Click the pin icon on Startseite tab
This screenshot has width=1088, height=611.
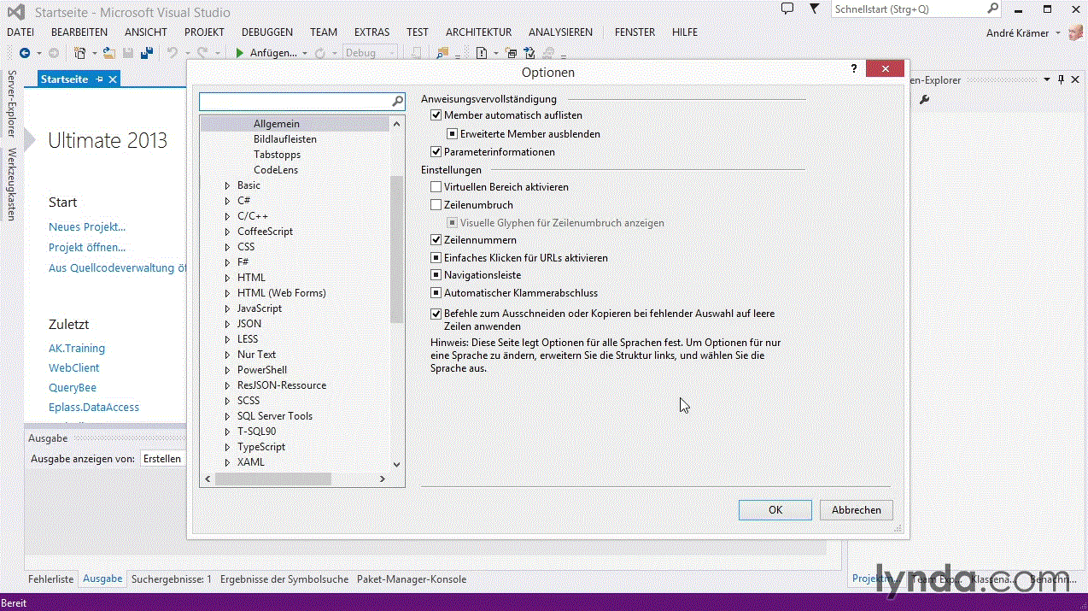pyautogui.click(x=99, y=79)
